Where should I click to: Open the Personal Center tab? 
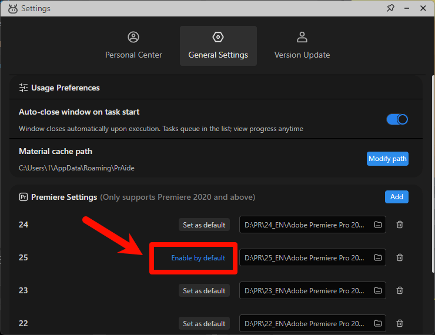[x=133, y=45]
